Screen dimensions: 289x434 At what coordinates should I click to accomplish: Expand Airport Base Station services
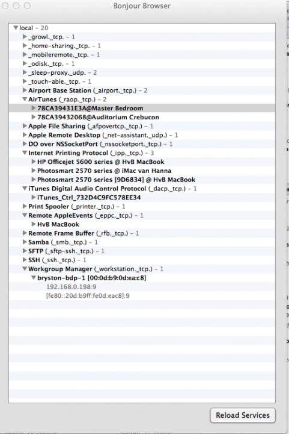(25, 90)
